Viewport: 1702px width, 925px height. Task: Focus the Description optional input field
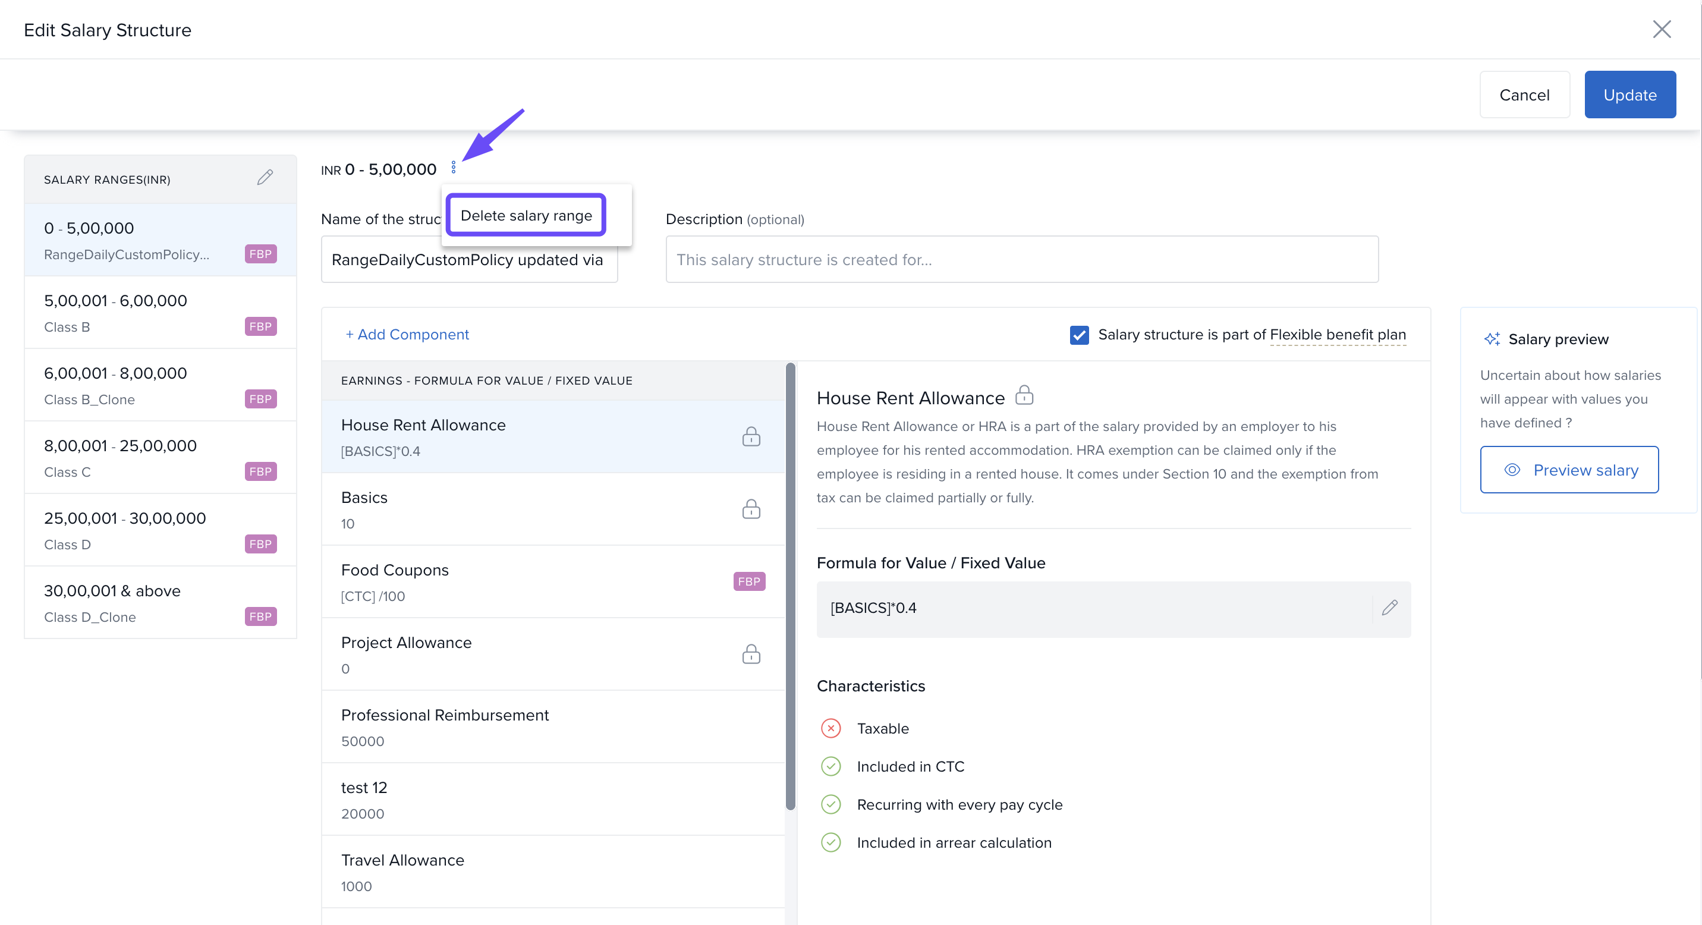click(1021, 260)
